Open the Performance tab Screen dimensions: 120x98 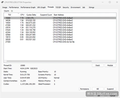coord(14,7)
